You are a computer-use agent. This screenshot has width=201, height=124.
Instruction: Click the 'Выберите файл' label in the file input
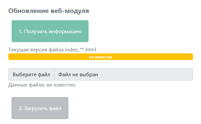pos(31,74)
